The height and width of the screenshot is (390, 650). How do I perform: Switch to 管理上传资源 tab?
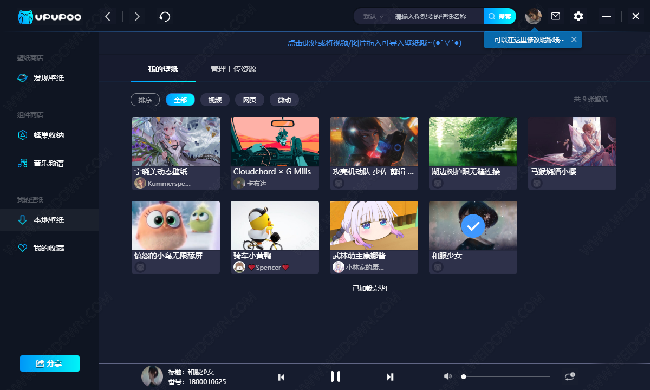pyautogui.click(x=233, y=69)
